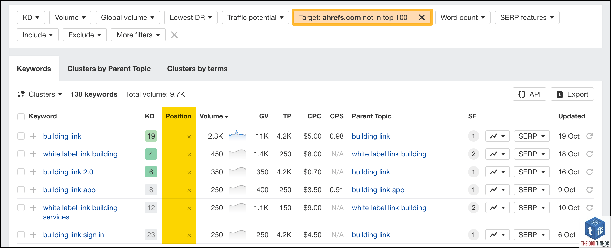Image resolution: width=611 pixels, height=248 pixels.
Task: Click SF count 2 for 'white label link building'
Action: (x=473, y=154)
